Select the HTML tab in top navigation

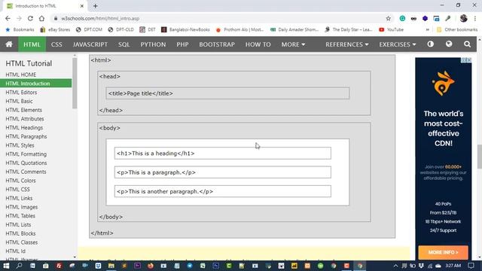[x=32, y=44]
